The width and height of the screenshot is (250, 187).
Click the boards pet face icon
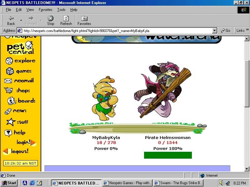click(x=12, y=101)
